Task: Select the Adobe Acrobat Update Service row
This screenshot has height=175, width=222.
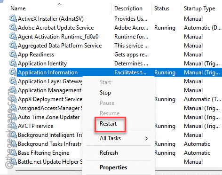Action: tap(55, 28)
